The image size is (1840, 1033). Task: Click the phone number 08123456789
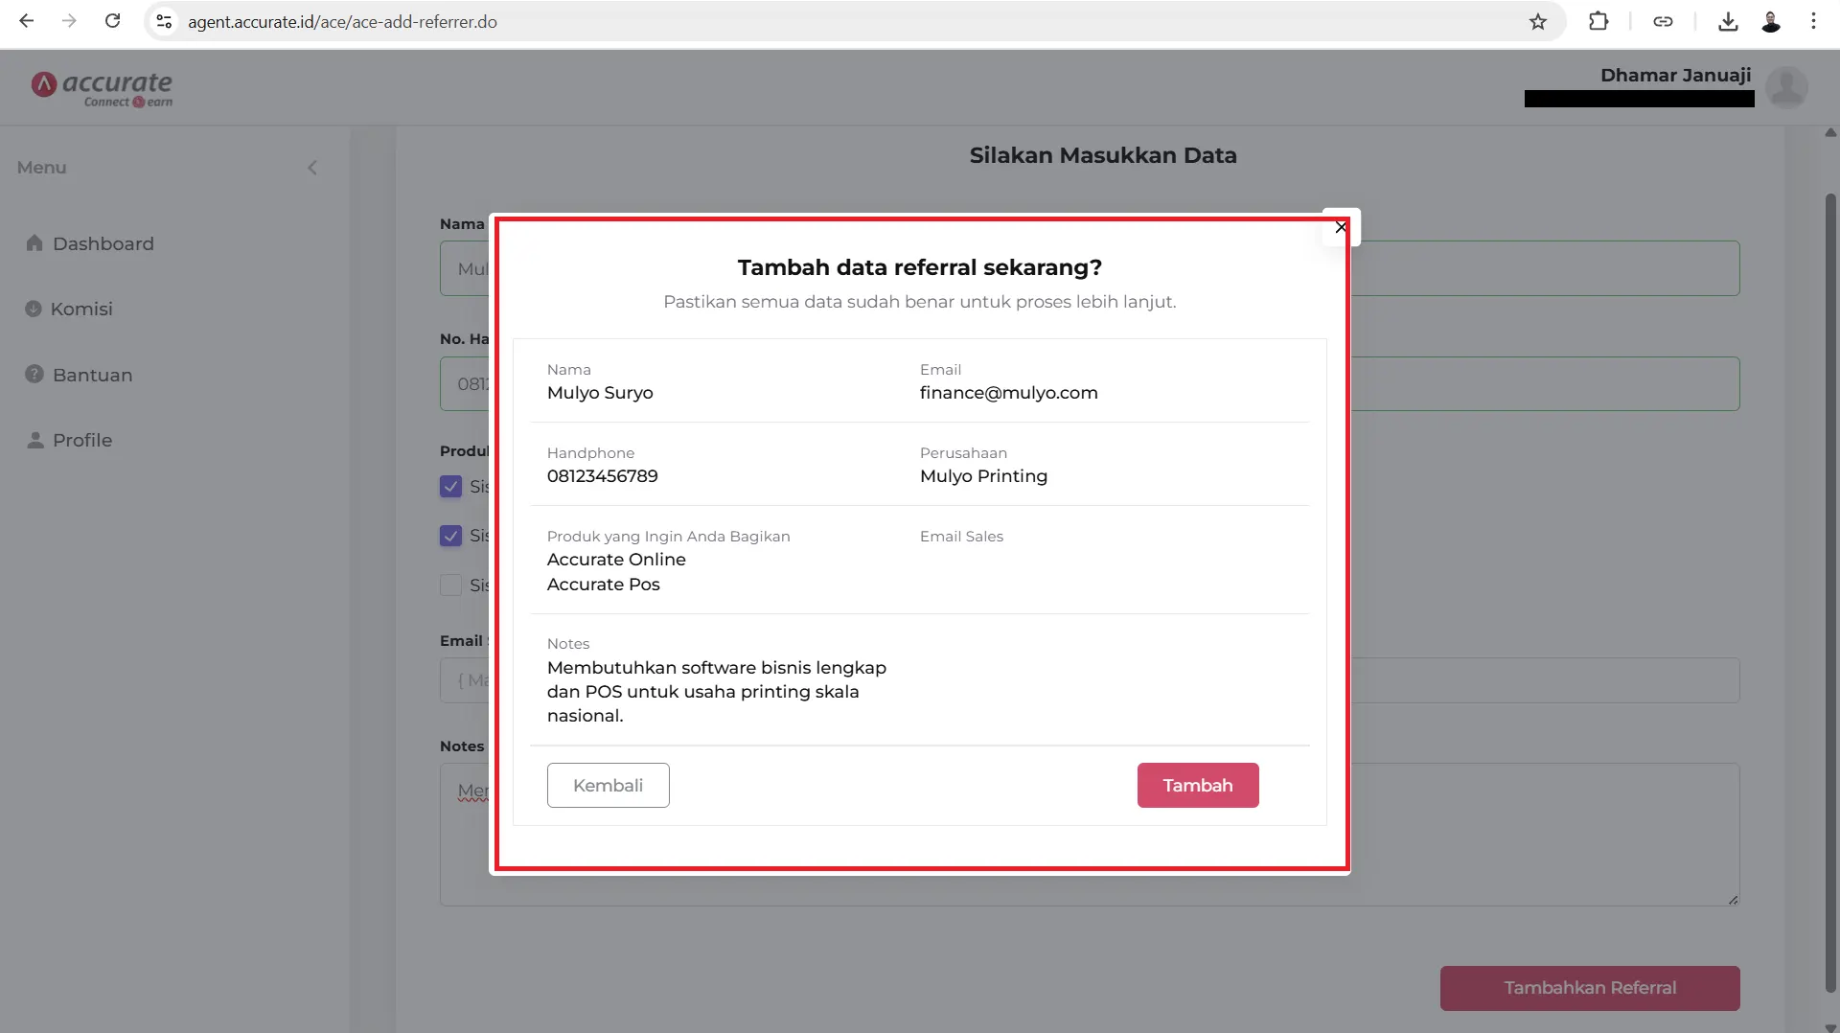click(x=602, y=476)
